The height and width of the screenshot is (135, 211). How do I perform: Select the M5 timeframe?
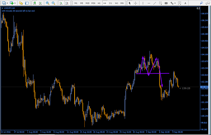pyautogui.click(x=82, y=3)
